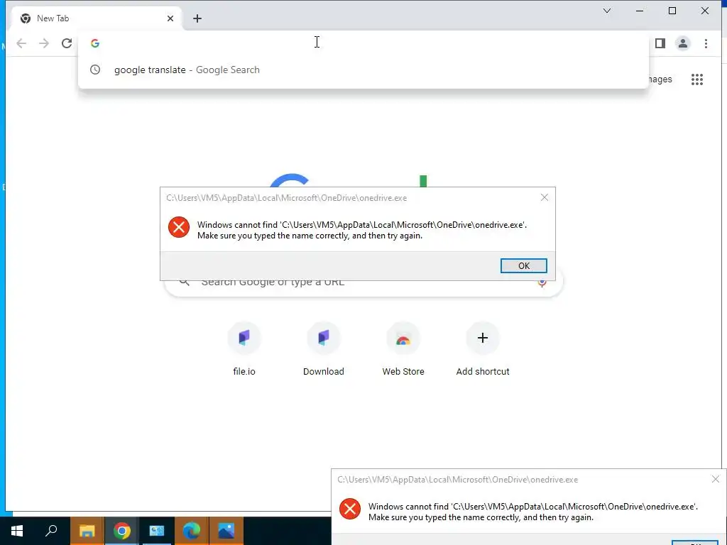Select google translate search suggestion
727x545 pixels.
pyautogui.click(x=363, y=70)
